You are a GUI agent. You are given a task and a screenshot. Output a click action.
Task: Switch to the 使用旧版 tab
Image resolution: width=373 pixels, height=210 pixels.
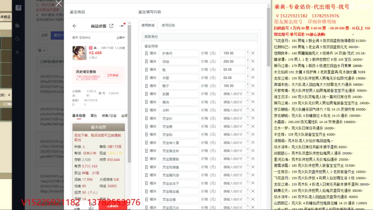[x=168, y=25]
